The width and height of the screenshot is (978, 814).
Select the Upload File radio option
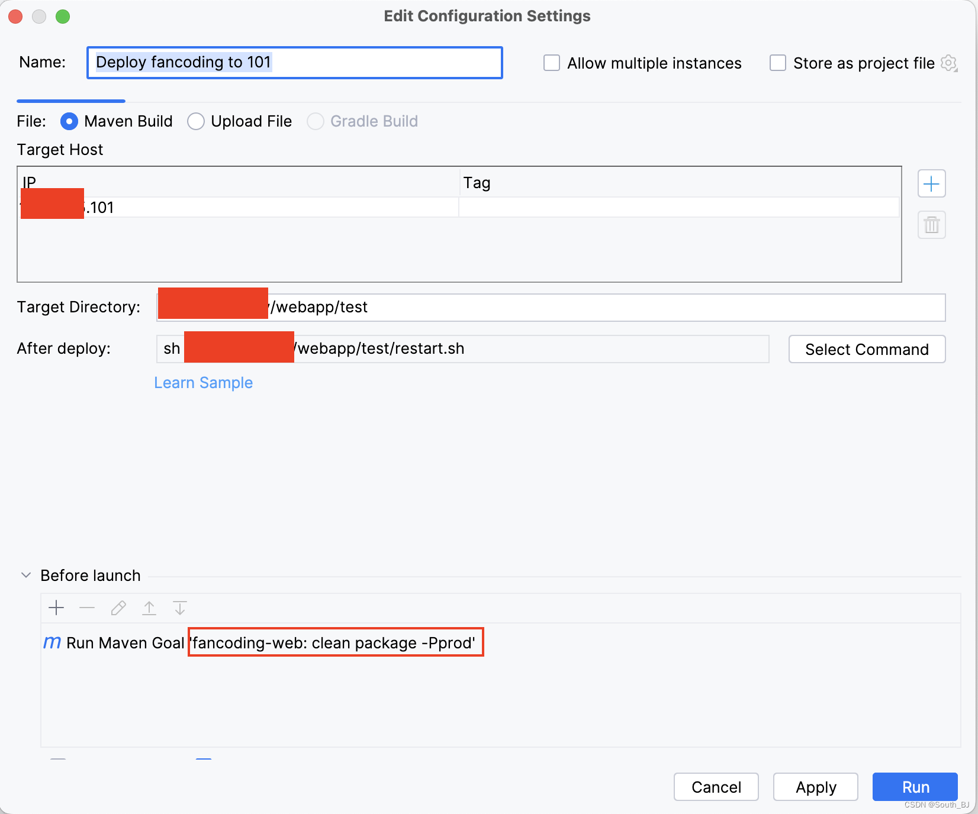pyautogui.click(x=196, y=121)
